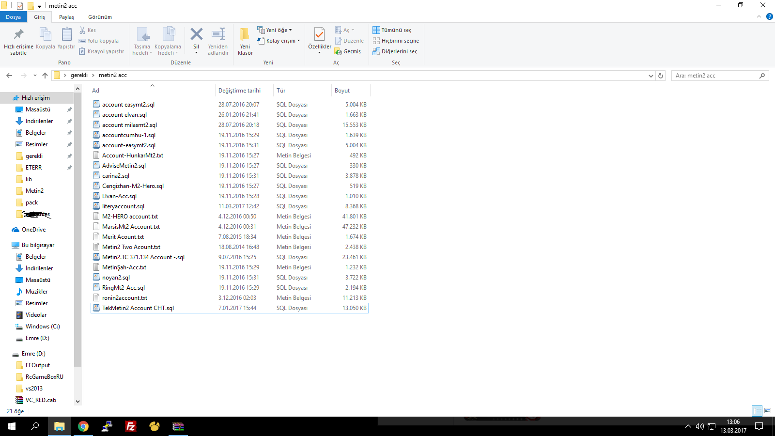
Task: Switch to large icons view layout
Action: 768,411
